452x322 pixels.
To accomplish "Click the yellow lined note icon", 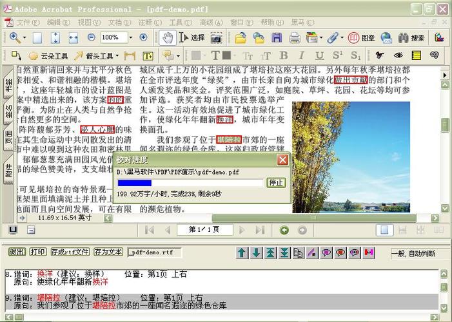I will (x=417, y=55).
